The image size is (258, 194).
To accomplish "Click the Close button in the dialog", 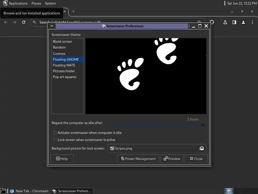I will [x=196, y=159].
